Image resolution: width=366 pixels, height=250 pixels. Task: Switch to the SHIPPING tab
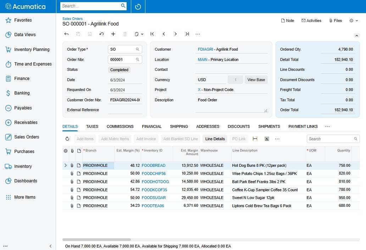[x=179, y=126]
